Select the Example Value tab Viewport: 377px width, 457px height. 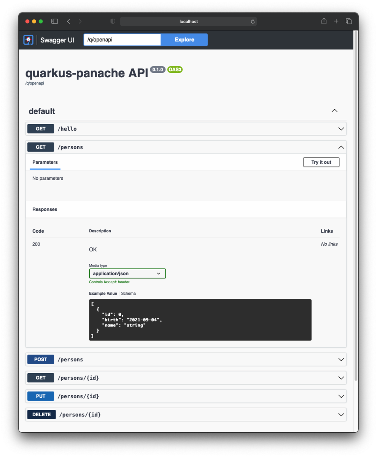pos(103,294)
